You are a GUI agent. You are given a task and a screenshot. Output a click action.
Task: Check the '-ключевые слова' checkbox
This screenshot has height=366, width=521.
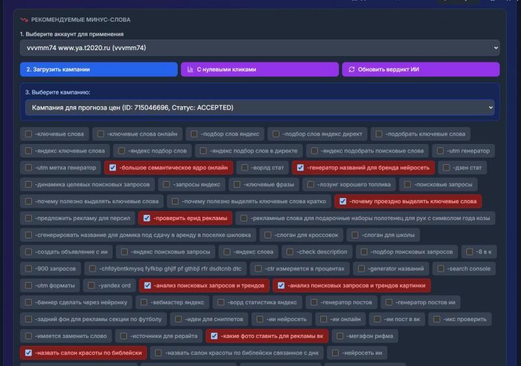tap(29, 134)
